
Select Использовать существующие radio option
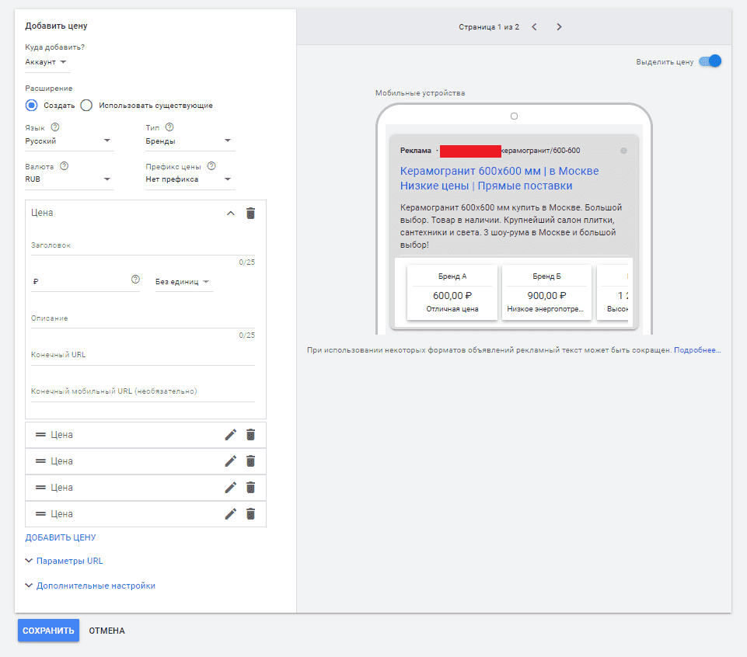tap(86, 105)
